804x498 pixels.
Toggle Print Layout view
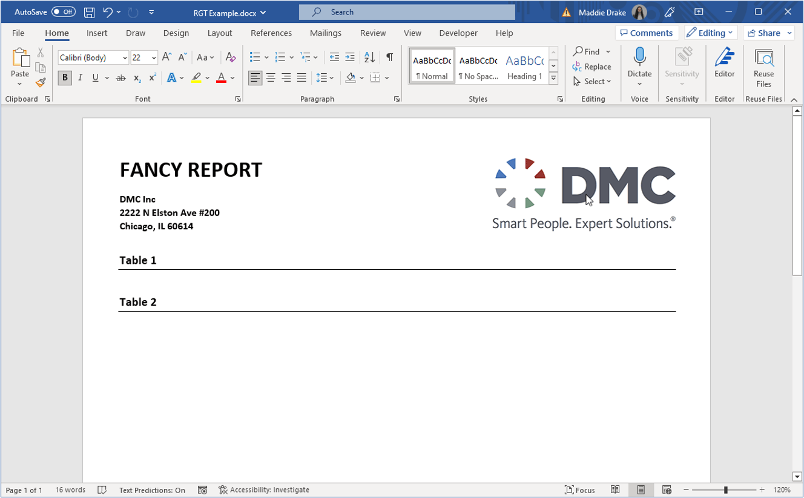[x=641, y=490]
